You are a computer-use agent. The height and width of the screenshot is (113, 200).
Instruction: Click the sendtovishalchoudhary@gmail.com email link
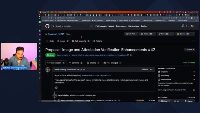pyautogui.click(x=96, y=75)
